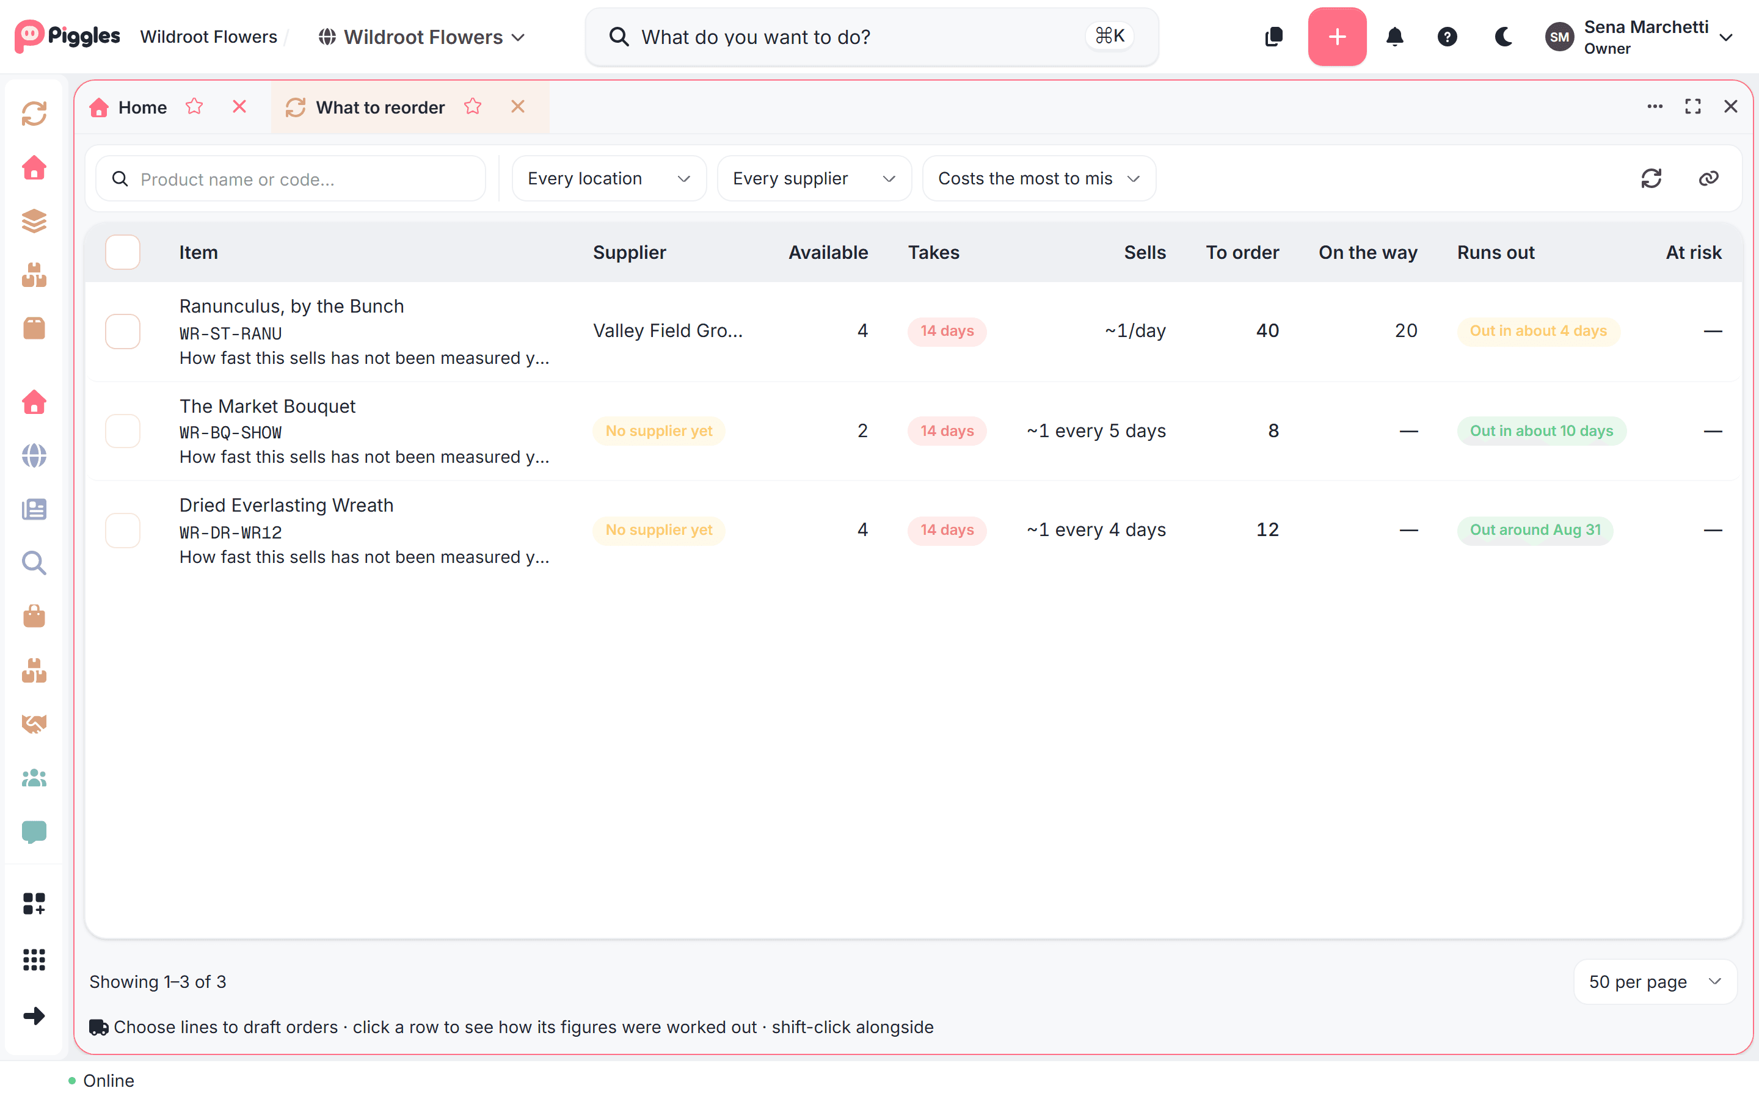This screenshot has width=1759, height=1099.
Task: Star the Home tab
Action: tap(194, 107)
